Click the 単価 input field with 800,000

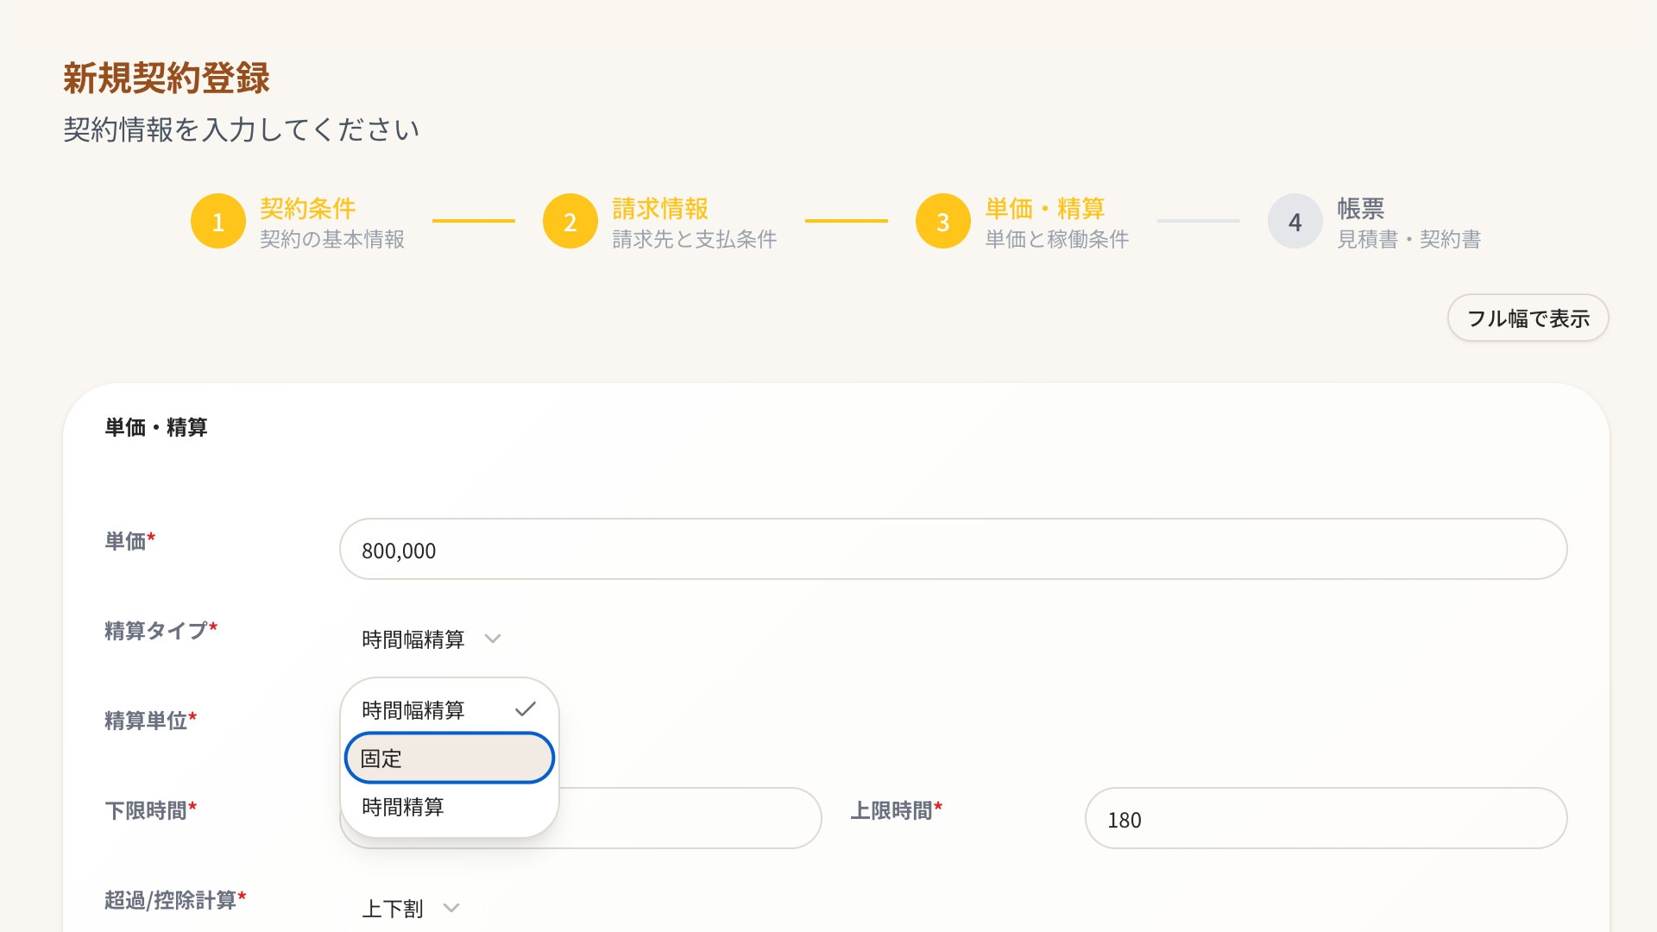coord(953,550)
